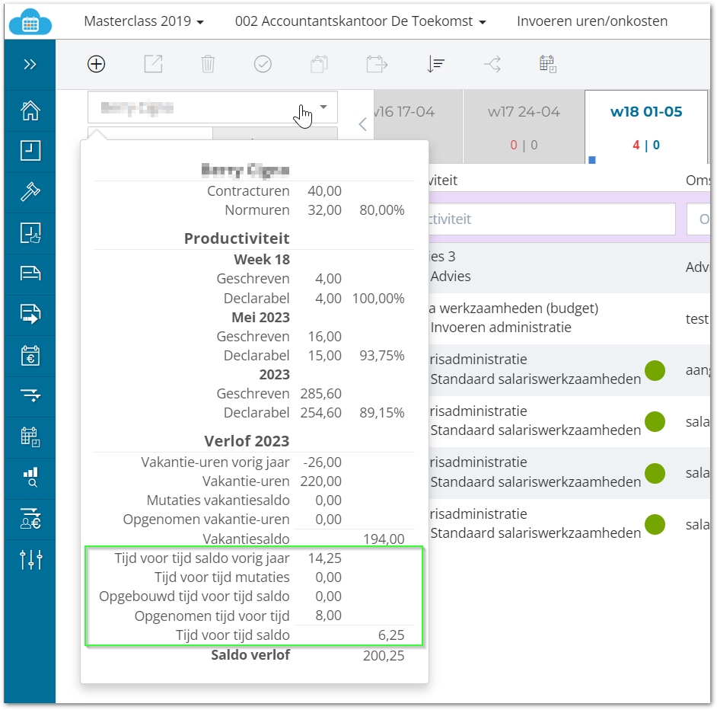Expand the sidebar with double chevron
The width and height of the screenshot is (717, 710).
30,64
